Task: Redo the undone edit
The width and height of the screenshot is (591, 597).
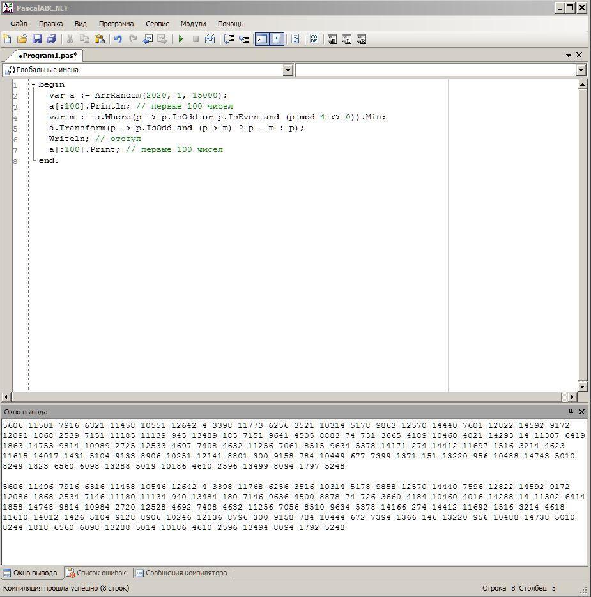Action: tap(133, 39)
